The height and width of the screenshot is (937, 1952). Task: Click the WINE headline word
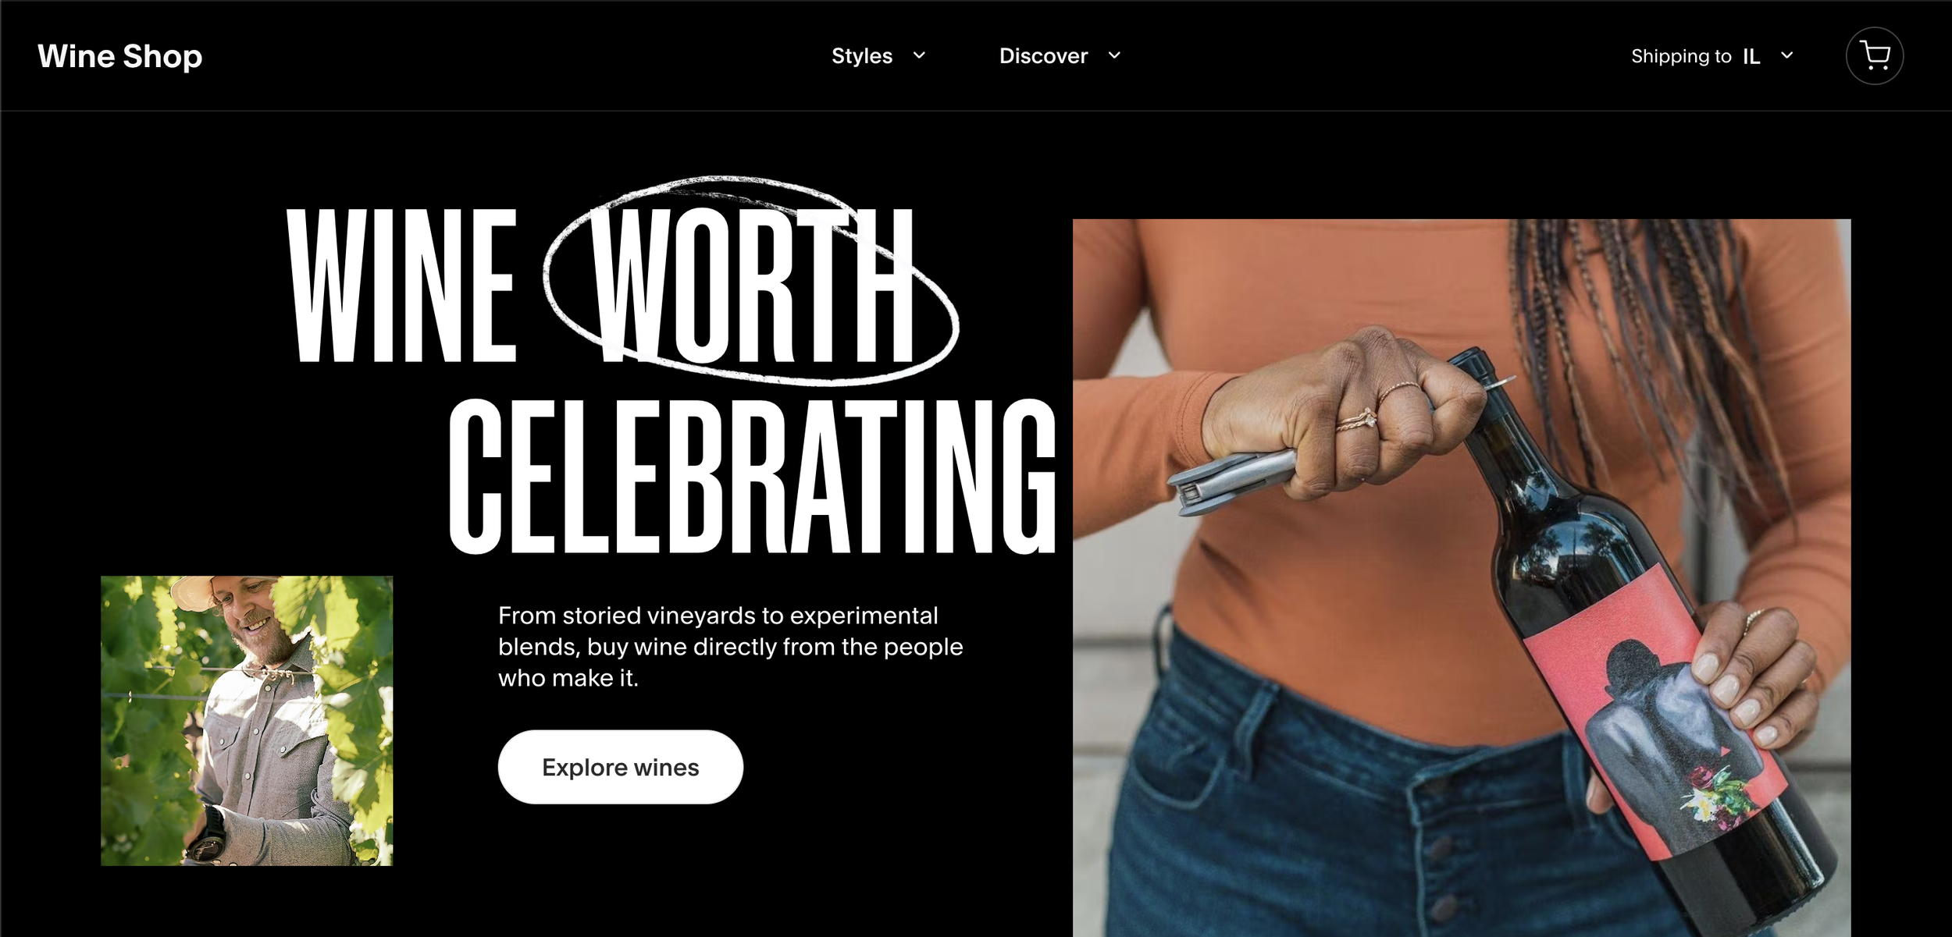[x=401, y=286]
